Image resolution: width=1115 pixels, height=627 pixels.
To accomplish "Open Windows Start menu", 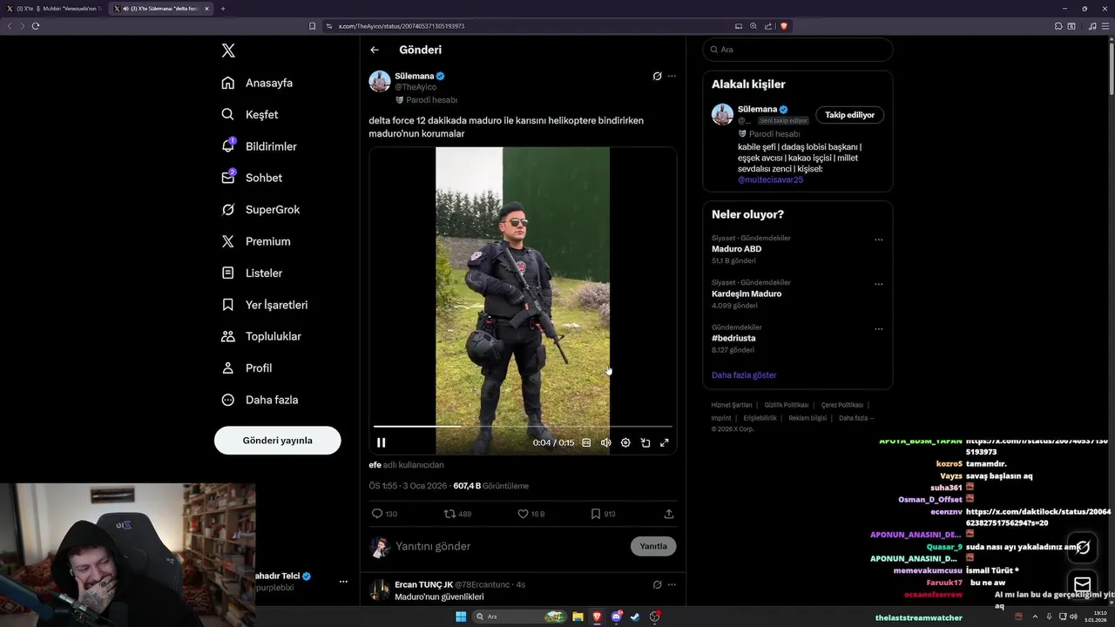I will (461, 617).
